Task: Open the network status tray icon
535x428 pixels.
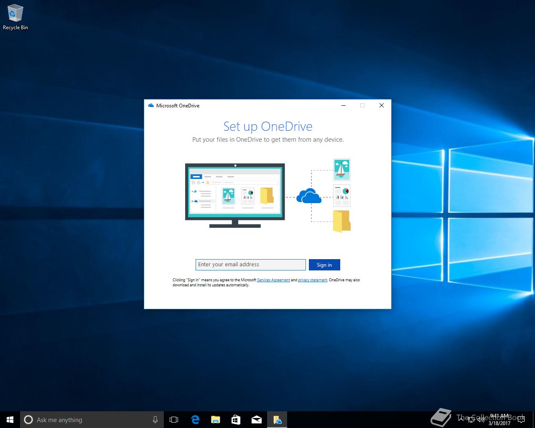Action: 471,420
